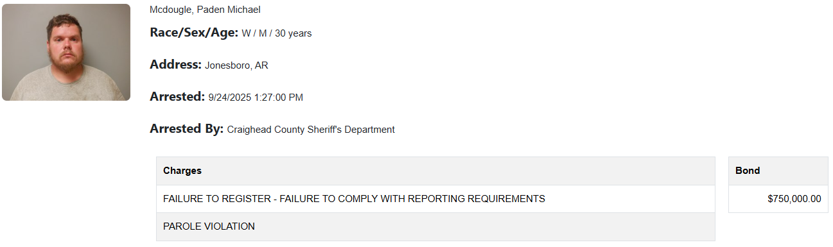Select the Jonesboro, AR address value
The image size is (833, 247).
[x=236, y=65]
